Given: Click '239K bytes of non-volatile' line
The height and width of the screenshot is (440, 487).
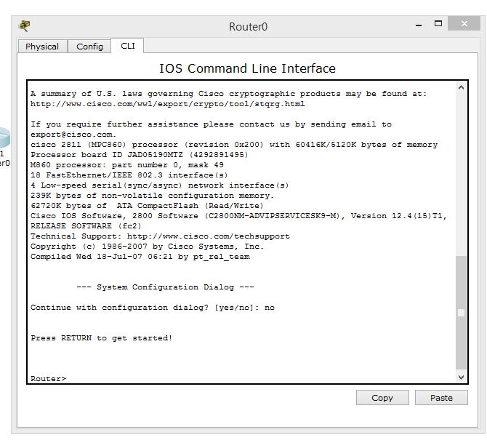Looking at the screenshot, I should click(152, 196).
